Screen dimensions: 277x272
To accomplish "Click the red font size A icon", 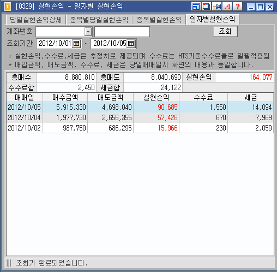I will (x=227, y=7).
